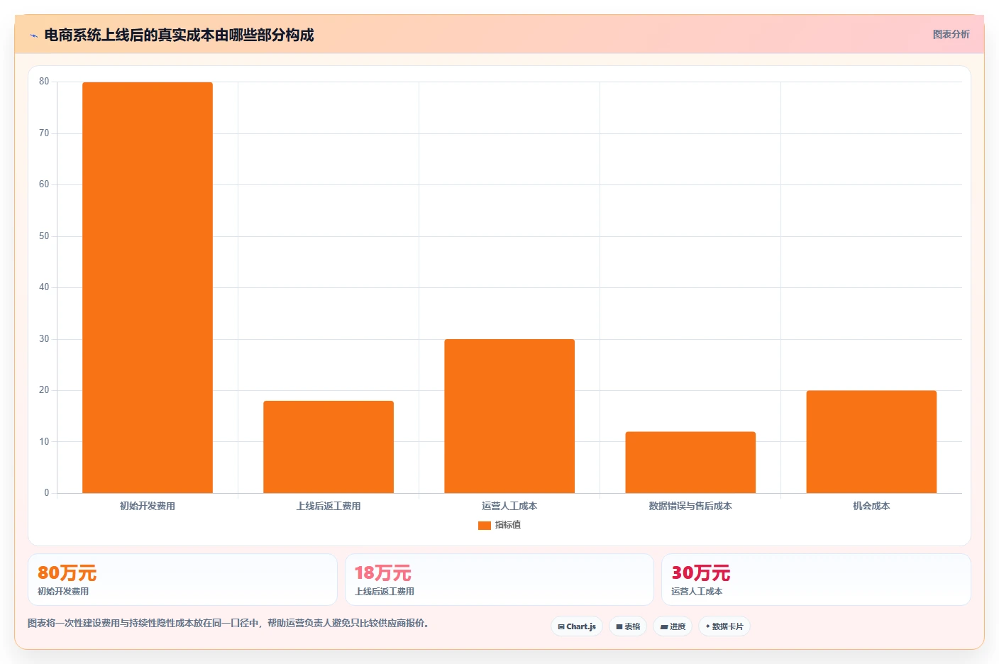Click the description text starting with 图表将一次性建设费用
Screen dimensions: 999x664
(x=228, y=624)
